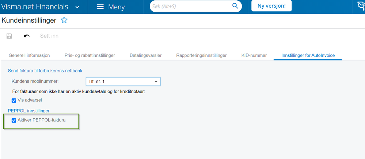Select Innstillinger for AutoInvoice tab
Screen dimensions: 365x159
click(x=308, y=55)
